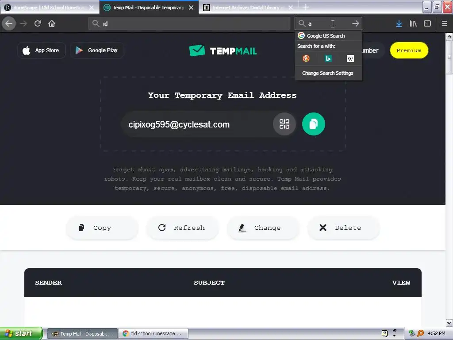The width and height of the screenshot is (453, 340).
Task: Reload the page with the refresh icon
Action: pos(38,23)
